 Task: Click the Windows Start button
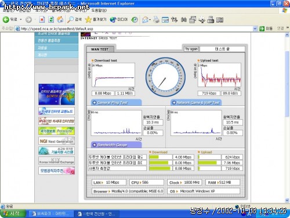[13, 213]
